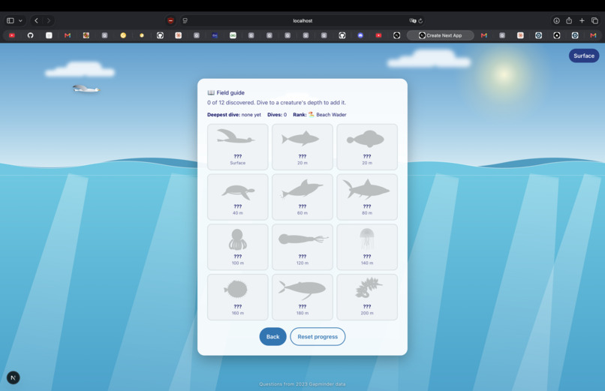This screenshot has height=391, width=605.
Task: Go forward using the browser arrow
Action: pyautogui.click(x=49, y=20)
